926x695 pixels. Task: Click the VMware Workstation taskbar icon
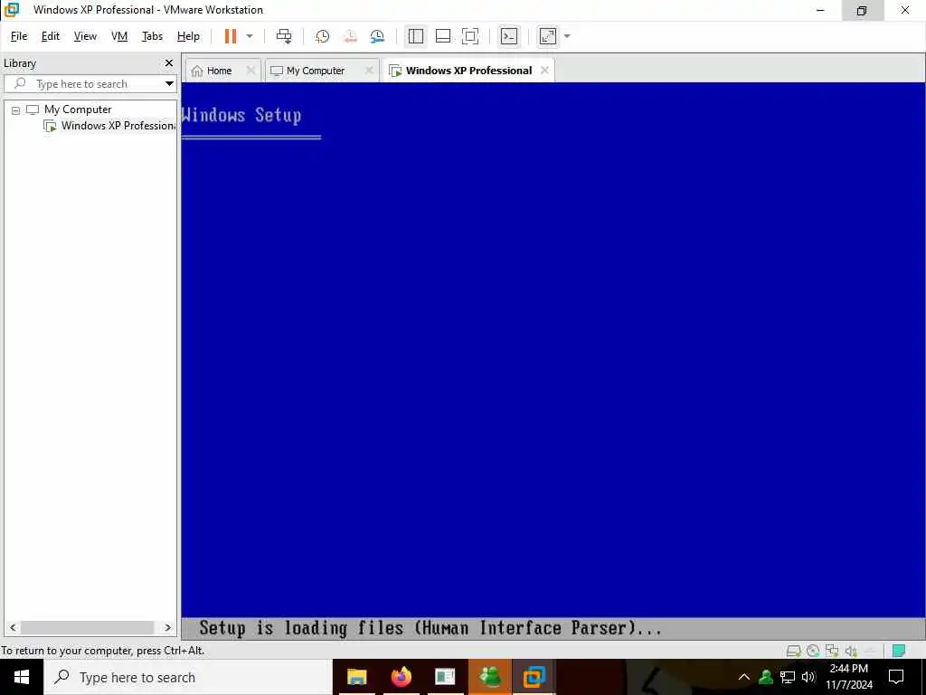click(534, 677)
